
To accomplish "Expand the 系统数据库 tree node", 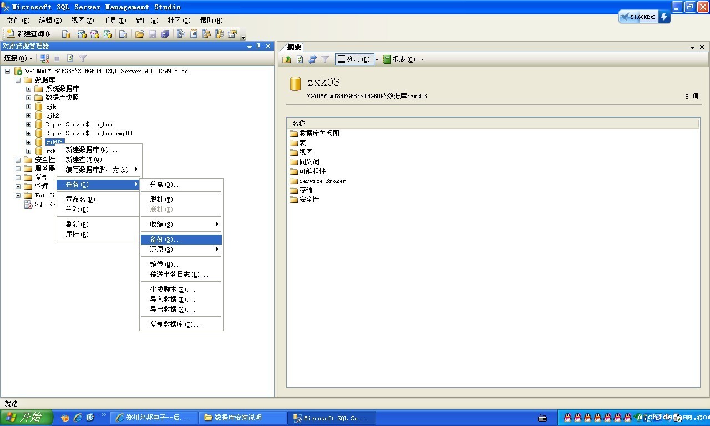I will coord(28,89).
